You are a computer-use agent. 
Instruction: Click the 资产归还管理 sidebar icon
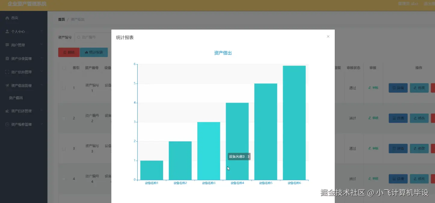click(7, 111)
